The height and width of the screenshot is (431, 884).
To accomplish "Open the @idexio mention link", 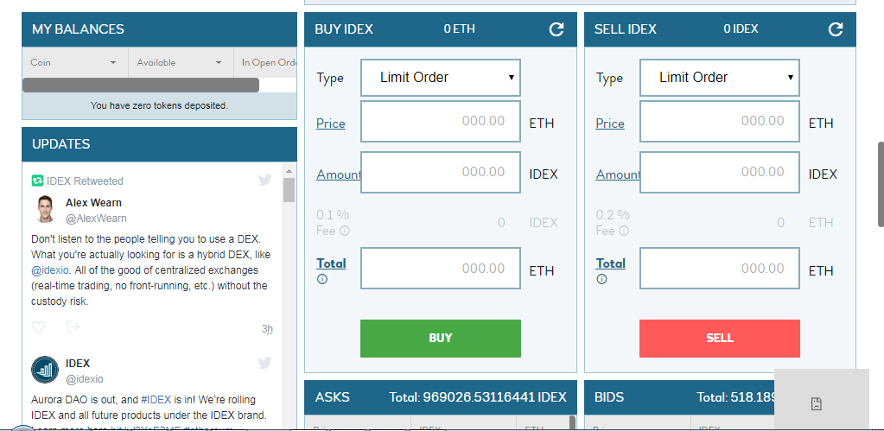I will [49, 270].
